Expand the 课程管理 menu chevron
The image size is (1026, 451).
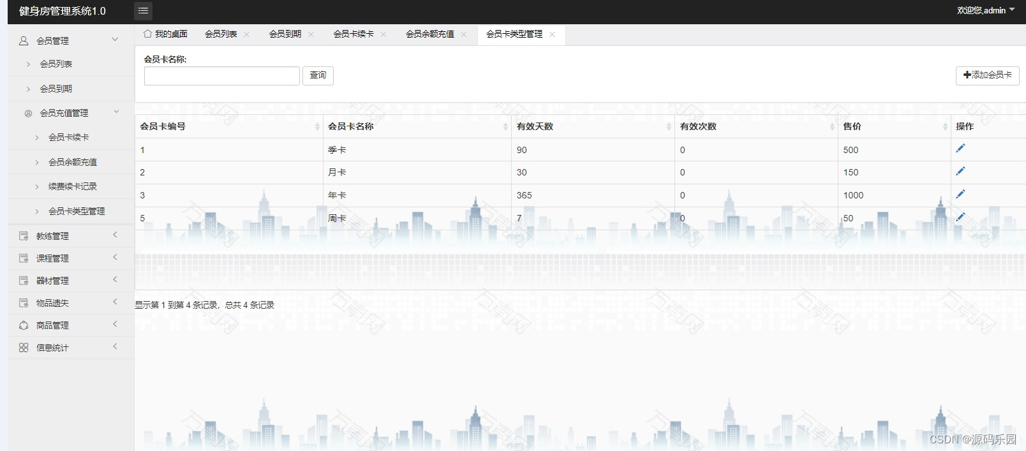click(x=115, y=257)
